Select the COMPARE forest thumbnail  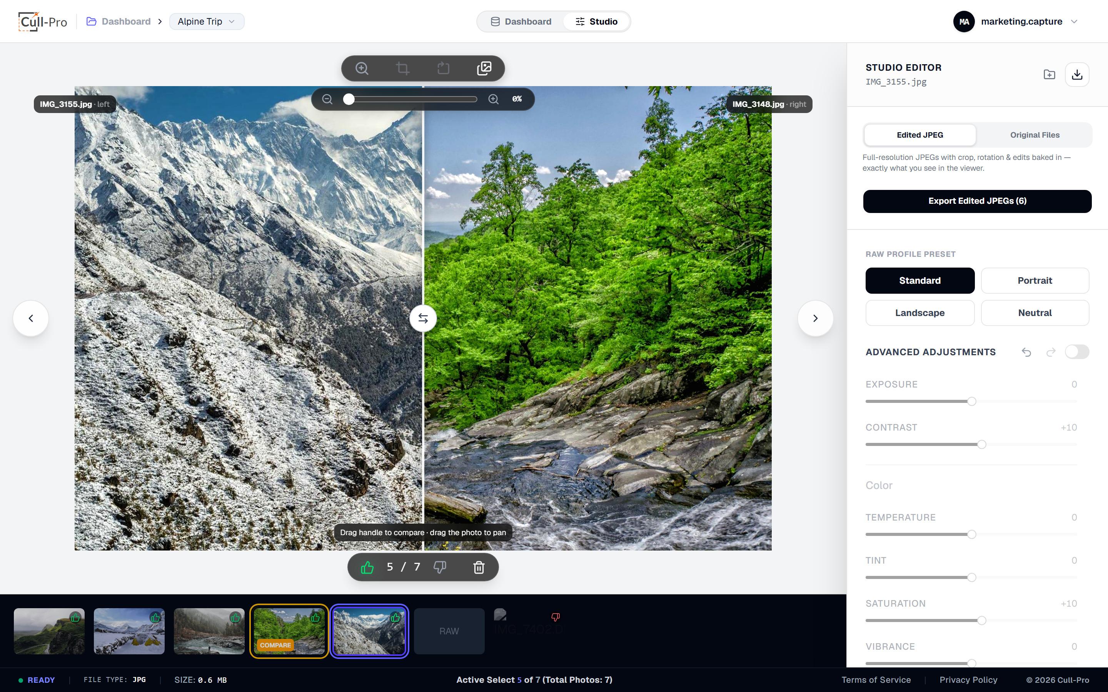(x=289, y=631)
